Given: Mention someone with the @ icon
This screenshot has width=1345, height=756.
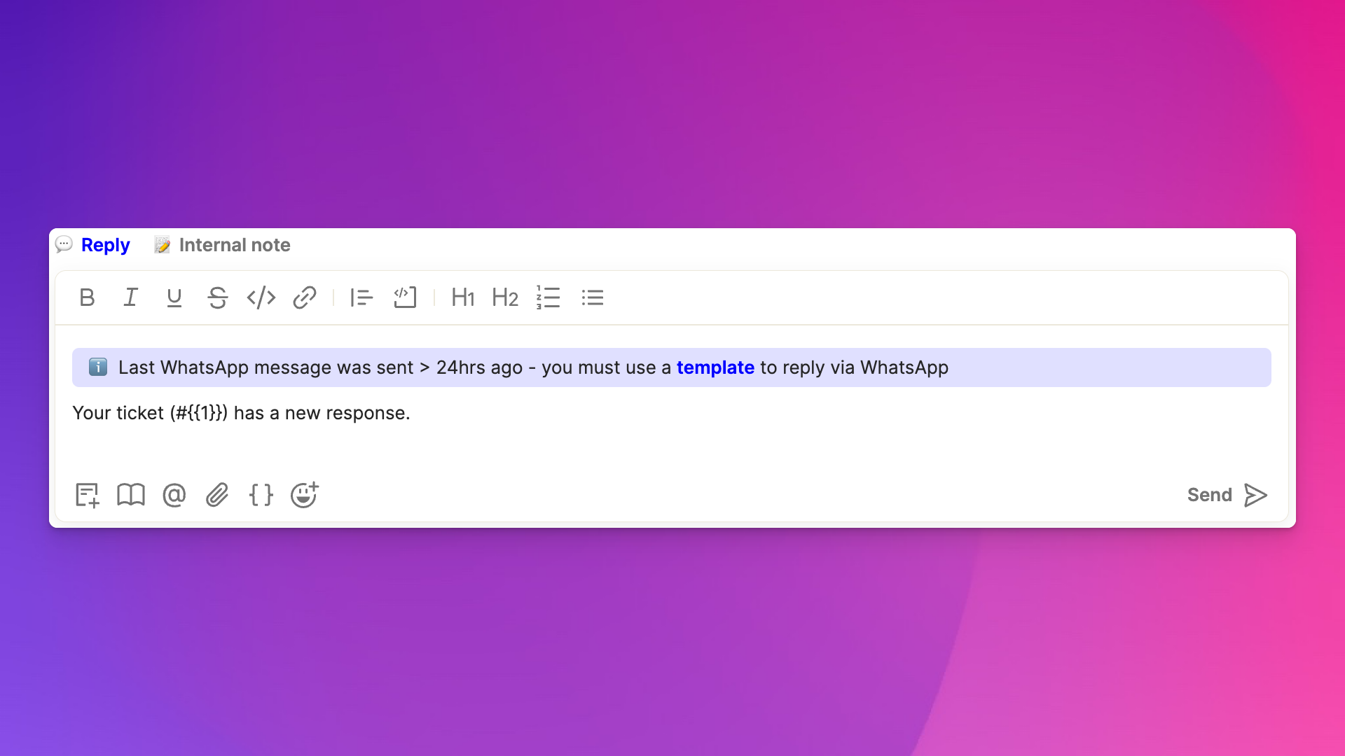Looking at the screenshot, I should click(x=174, y=495).
